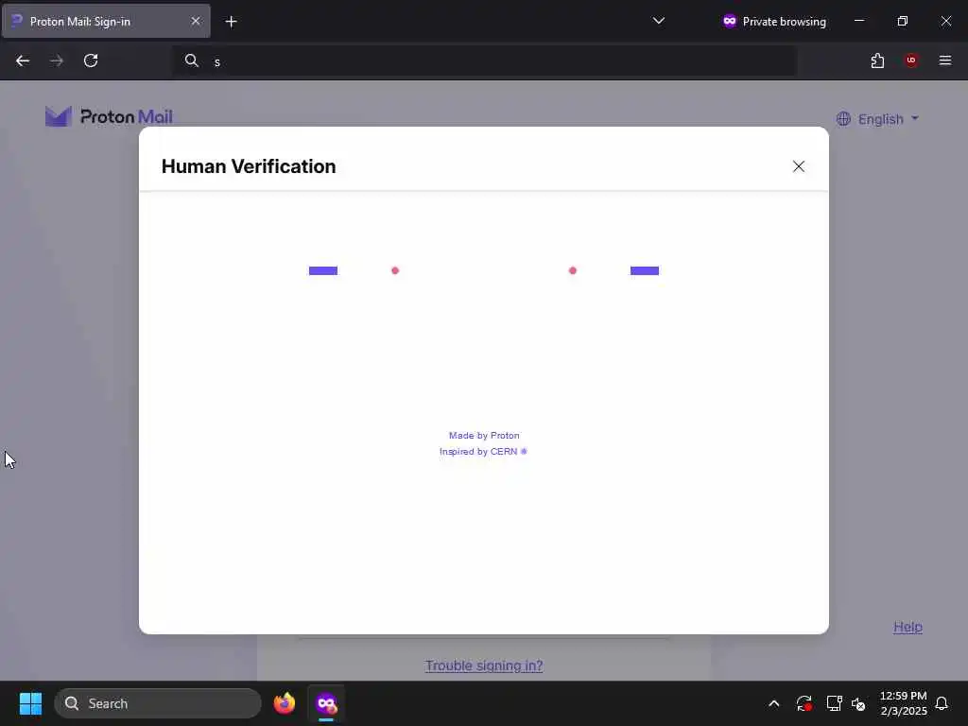Click the sync update tray icon

click(x=804, y=703)
